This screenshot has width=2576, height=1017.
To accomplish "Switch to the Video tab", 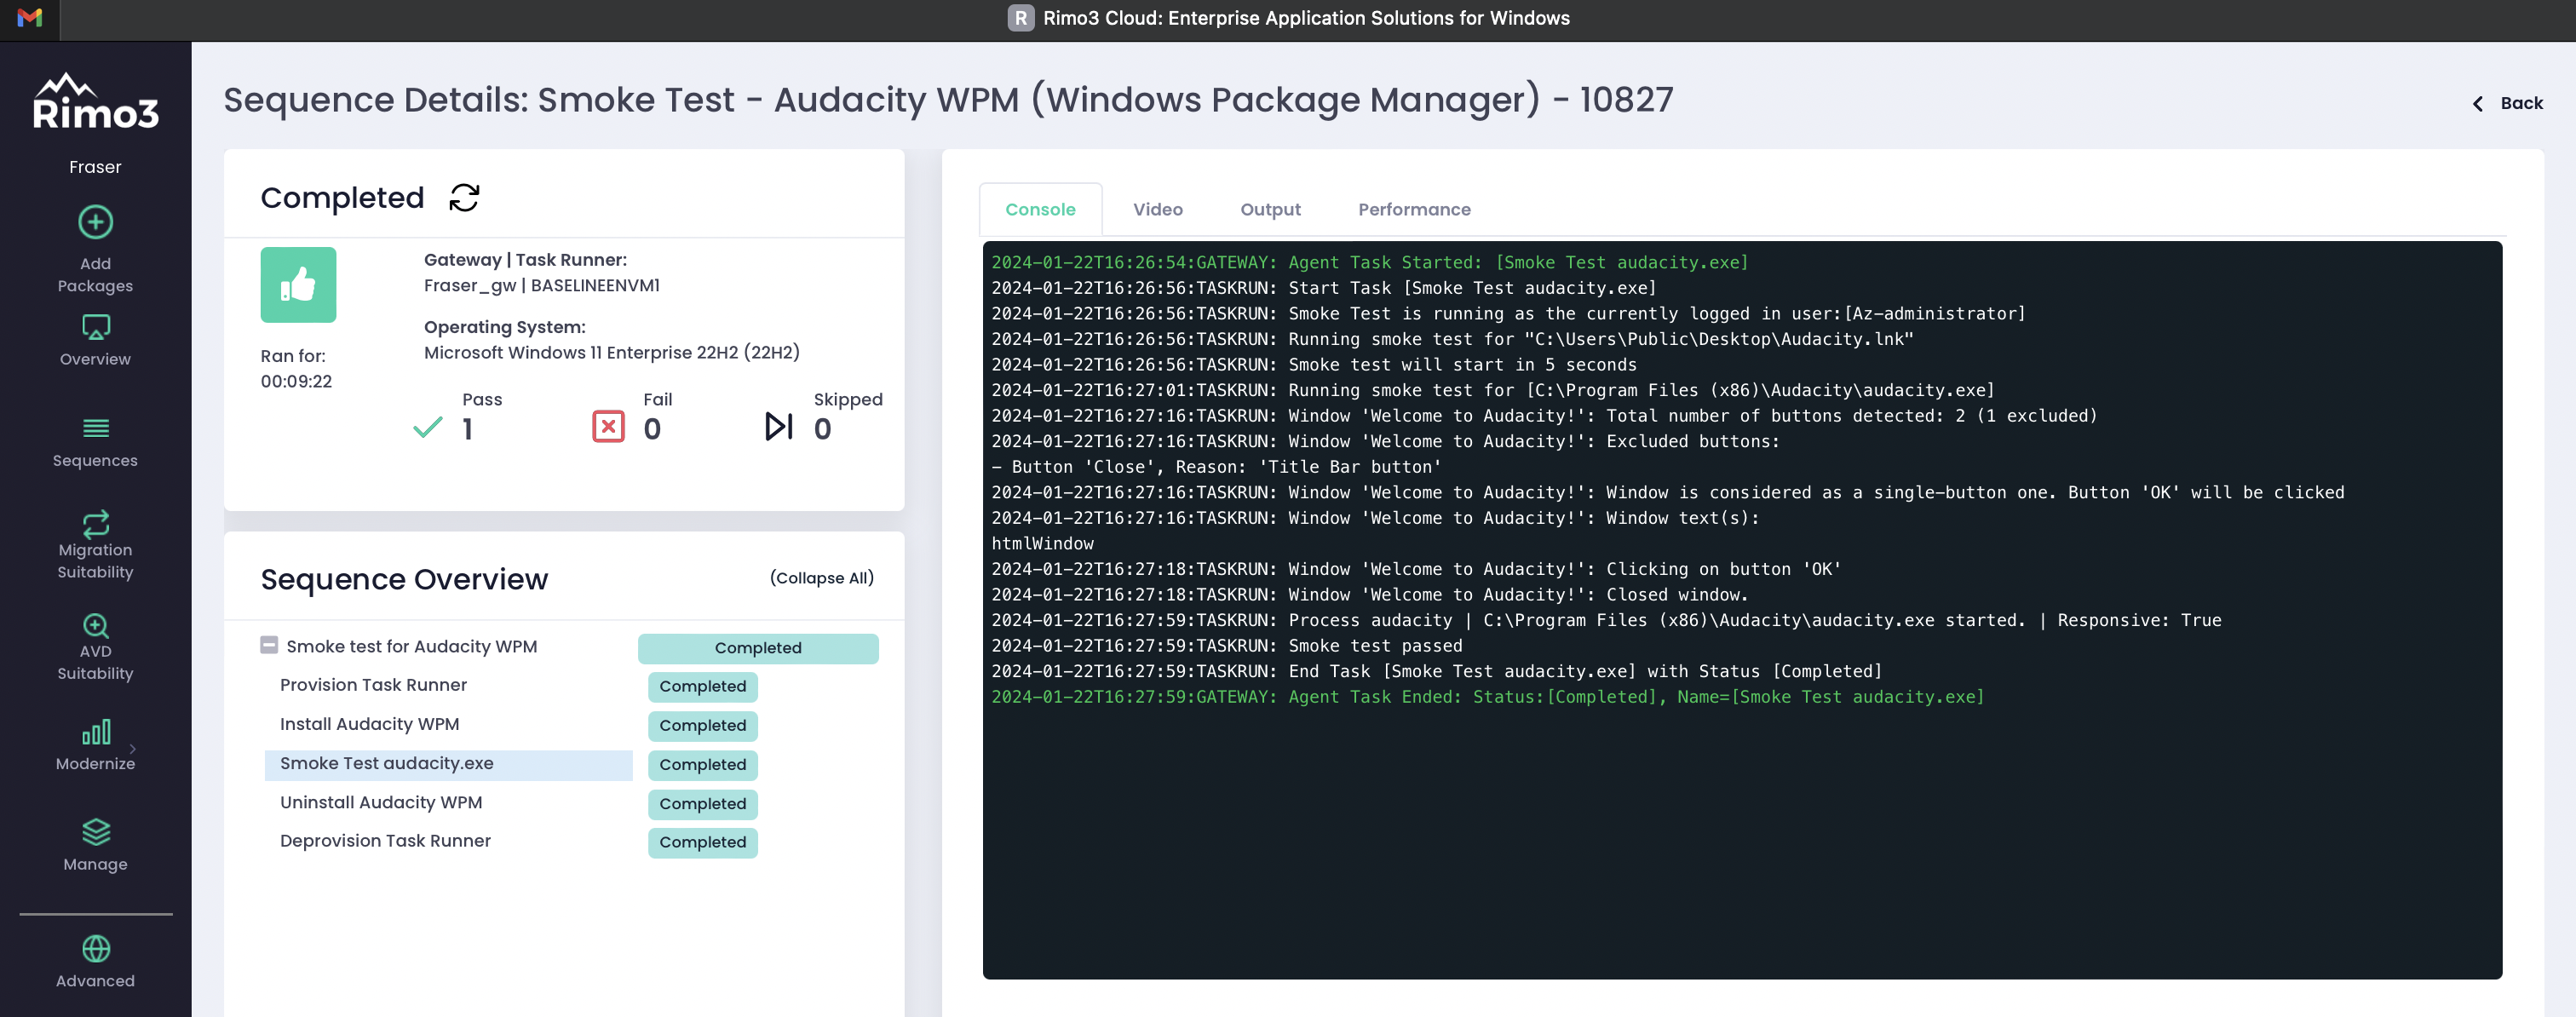I will tap(1157, 210).
